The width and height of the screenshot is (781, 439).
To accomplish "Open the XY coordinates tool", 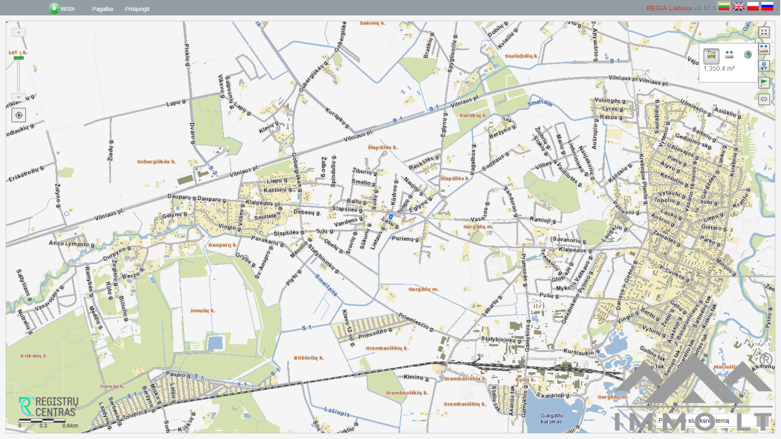I will [x=764, y=66].
